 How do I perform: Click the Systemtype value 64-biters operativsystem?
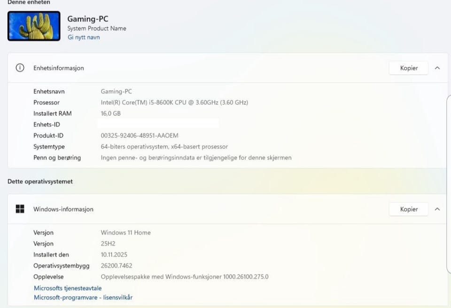point(164,147)
